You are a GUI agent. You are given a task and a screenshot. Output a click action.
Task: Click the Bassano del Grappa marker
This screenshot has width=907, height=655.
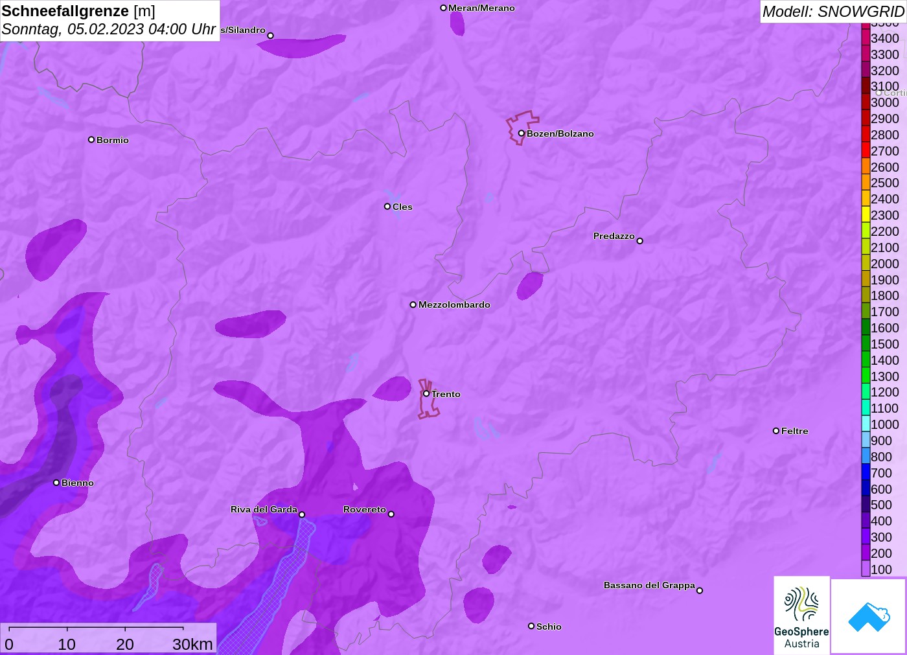pos(700,590)
